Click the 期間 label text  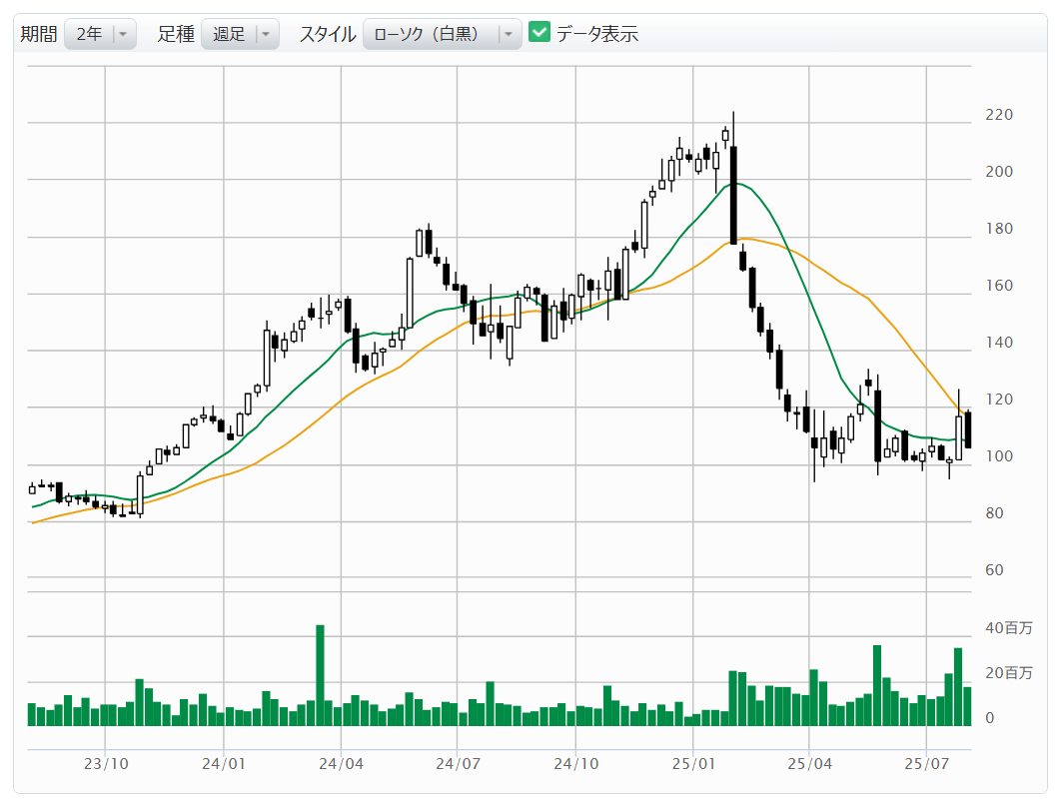click(39, 34)
